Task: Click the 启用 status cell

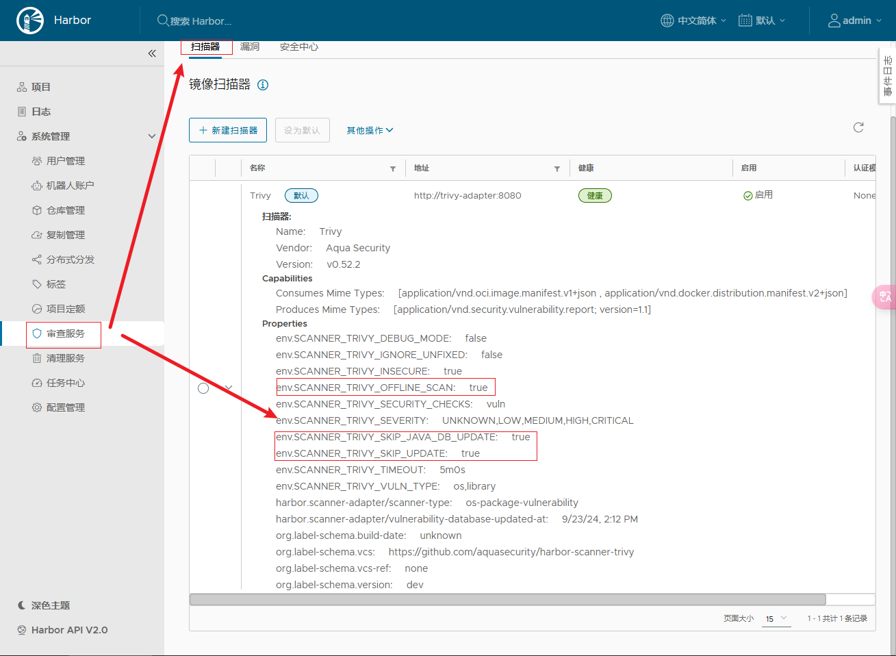Action: coord(758,195)
